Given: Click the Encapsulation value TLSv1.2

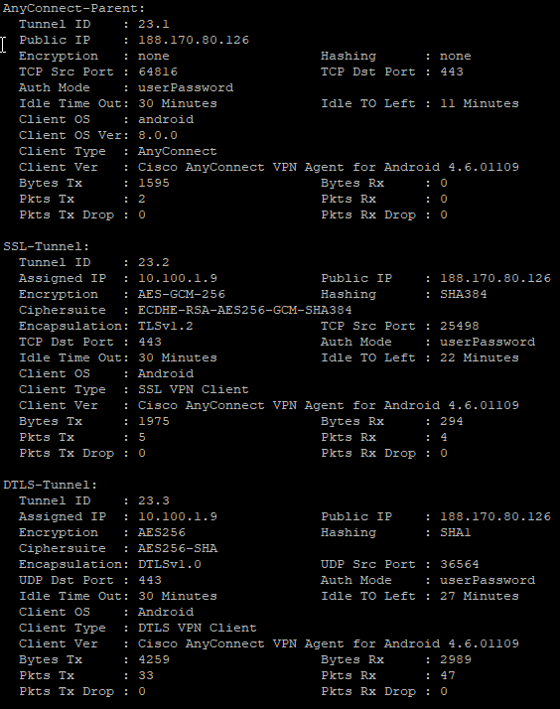Looking at the screenshot, I should [166, 326].
